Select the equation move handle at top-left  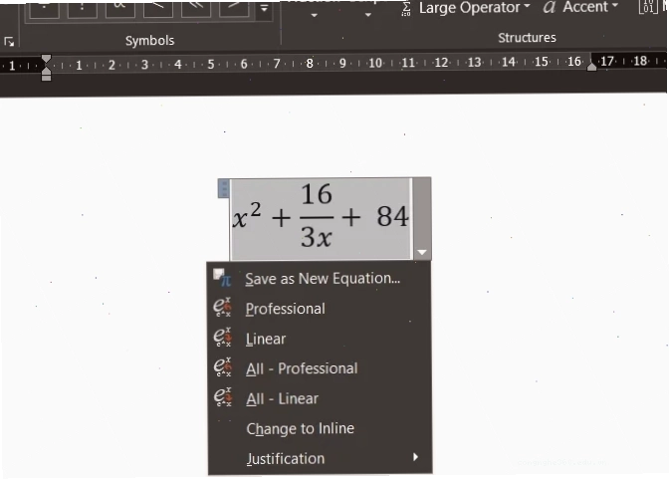(x=223, y=188)
